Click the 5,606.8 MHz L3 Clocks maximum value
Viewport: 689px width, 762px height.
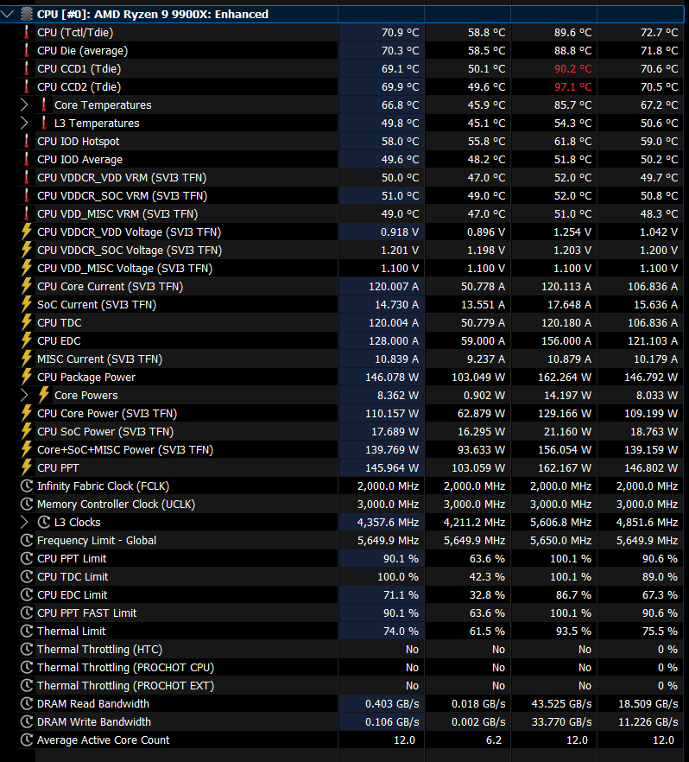[x=561, y=522]
